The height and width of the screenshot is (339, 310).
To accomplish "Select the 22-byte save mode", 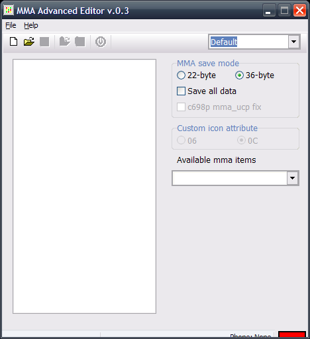I will [x=181, y=75].
